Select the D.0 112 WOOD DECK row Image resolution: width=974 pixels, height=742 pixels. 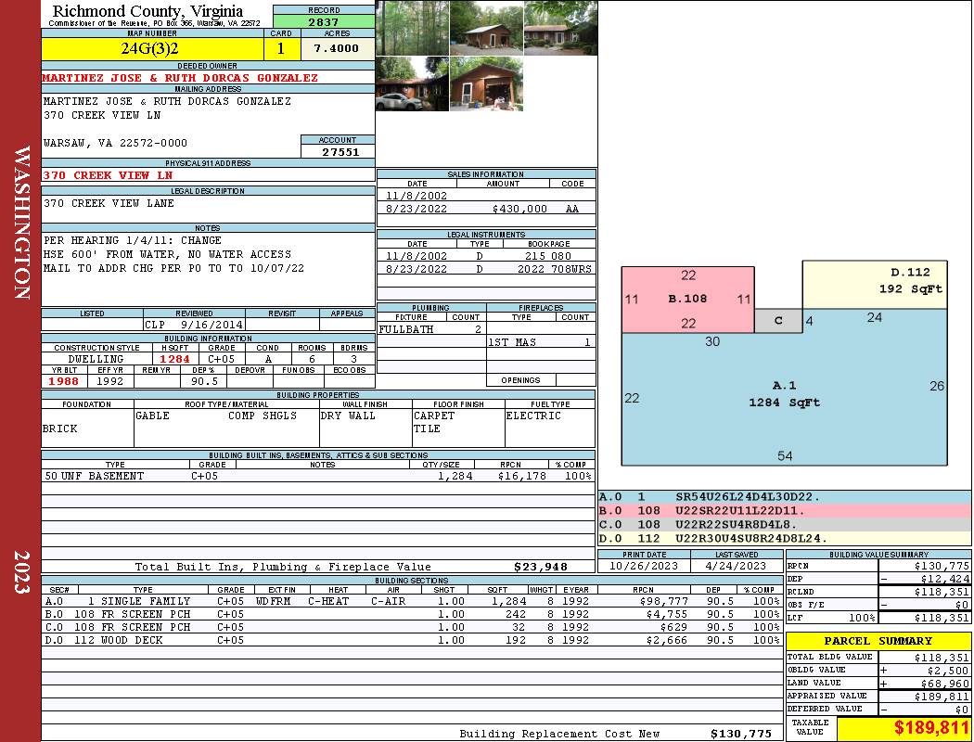[412, 640]
